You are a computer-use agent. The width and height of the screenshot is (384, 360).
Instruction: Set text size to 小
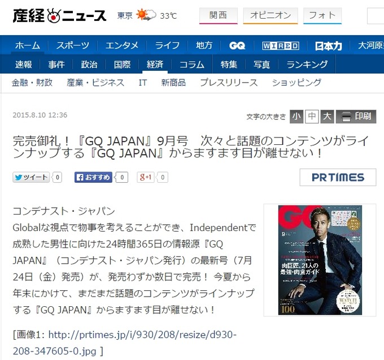coord(296,116)
